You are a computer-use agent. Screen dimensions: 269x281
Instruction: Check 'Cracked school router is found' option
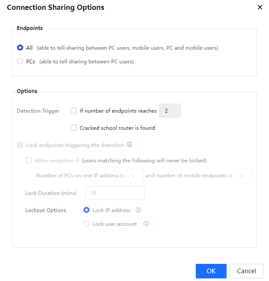pyautogui.click(x=74, y=128)
